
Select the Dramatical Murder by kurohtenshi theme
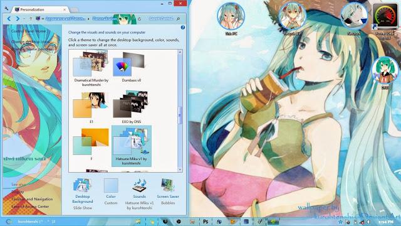click(91, 68)
